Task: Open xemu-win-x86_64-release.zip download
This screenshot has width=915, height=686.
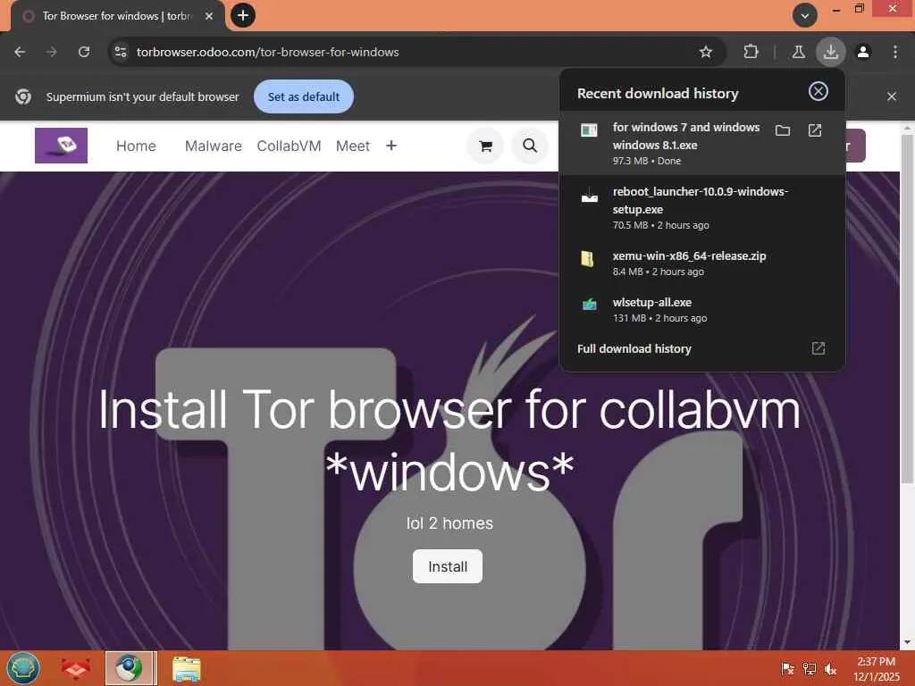Action: [702, 264]
